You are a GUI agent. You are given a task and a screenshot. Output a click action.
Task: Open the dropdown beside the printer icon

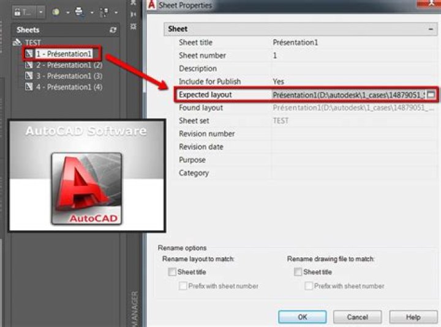pos(92,12)
